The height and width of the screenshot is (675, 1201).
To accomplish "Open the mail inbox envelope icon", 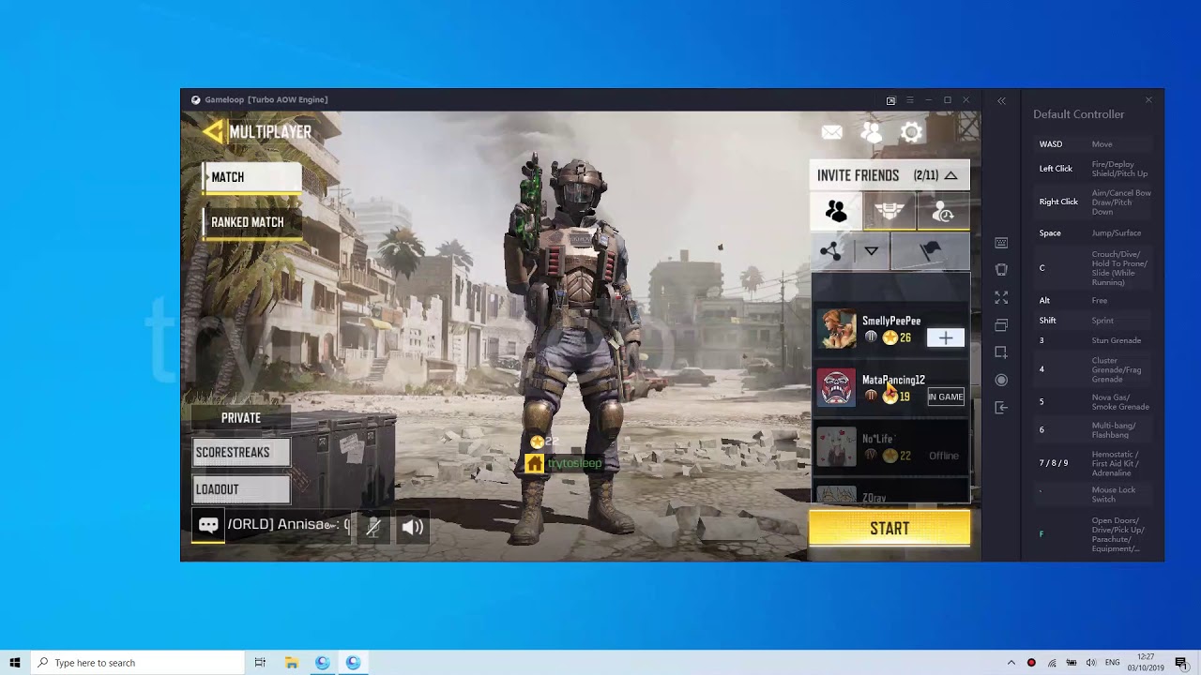I will [x=832, y=132].
